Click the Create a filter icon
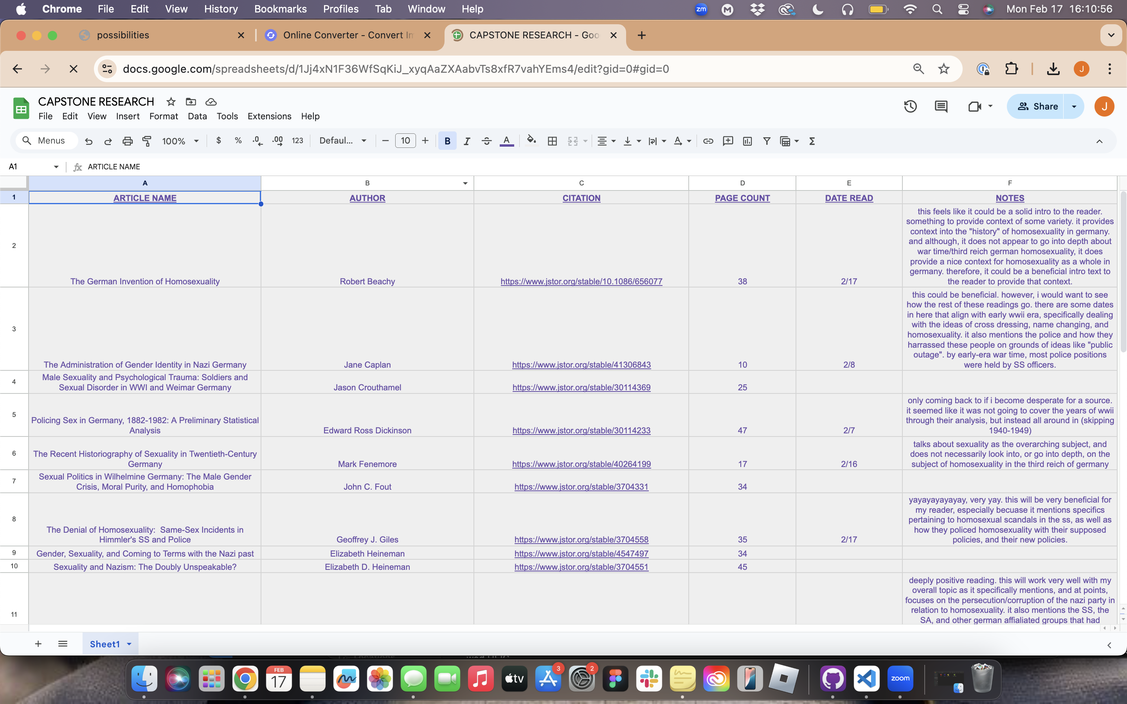This screenshot has width=1127, height=704. (x=767, y=141)
